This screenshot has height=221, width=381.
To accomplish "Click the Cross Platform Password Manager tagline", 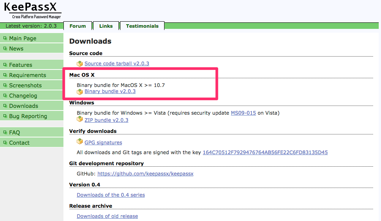I will [x=36, y=17].
